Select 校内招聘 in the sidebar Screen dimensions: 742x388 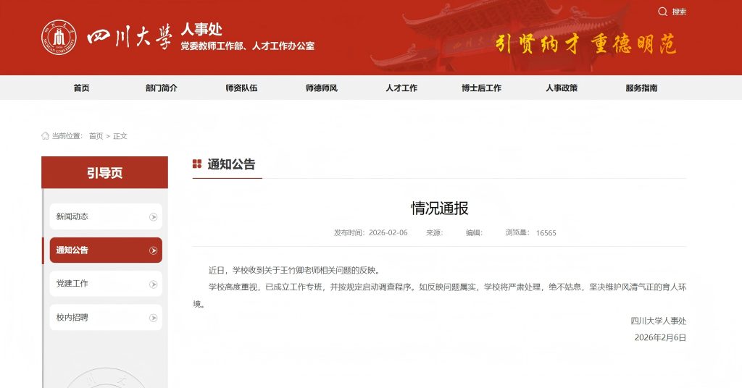pyautogui.click(x=106, y=318)
